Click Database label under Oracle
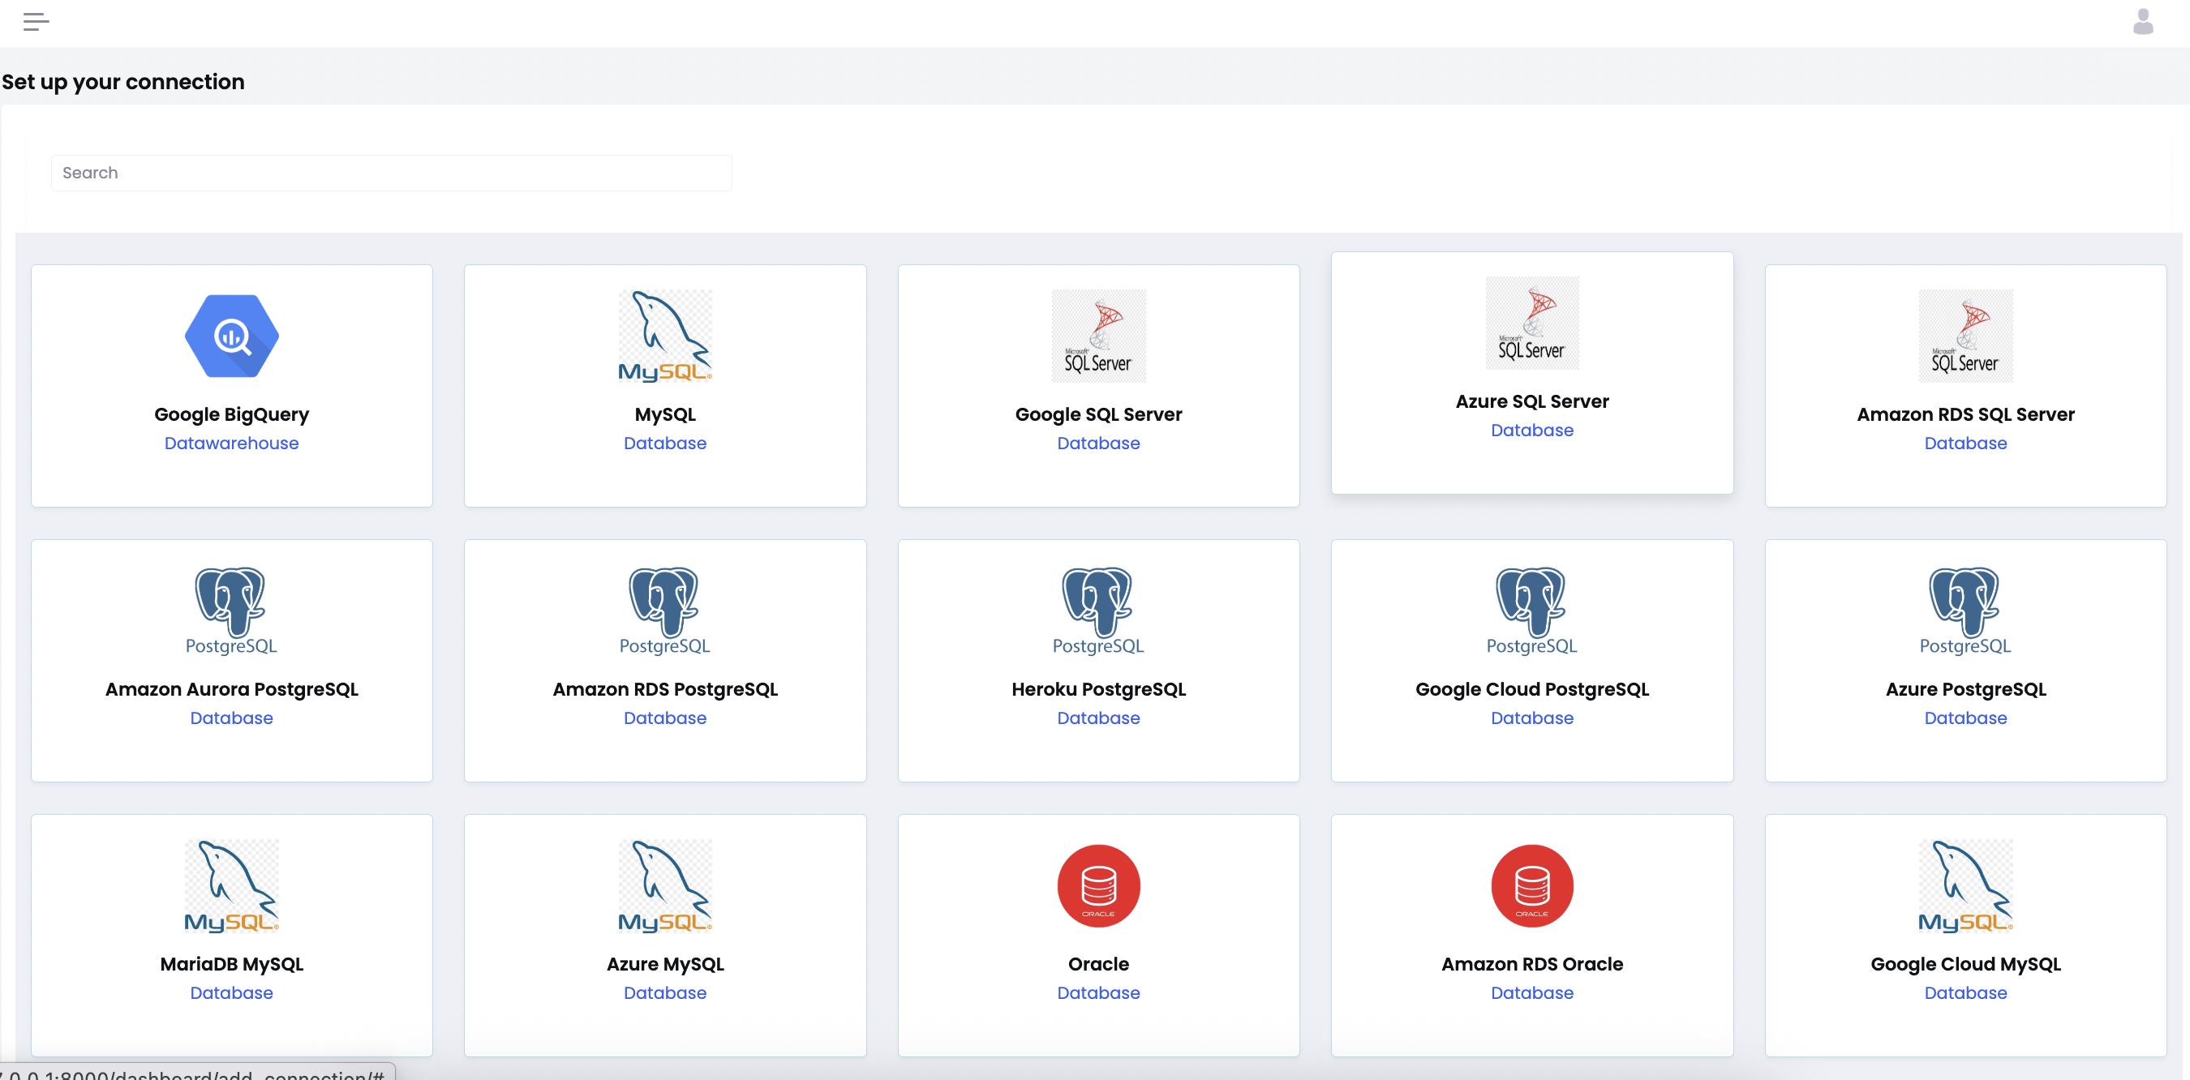The height and width of the screenshot is (1080, 2190). [1098, 993]
